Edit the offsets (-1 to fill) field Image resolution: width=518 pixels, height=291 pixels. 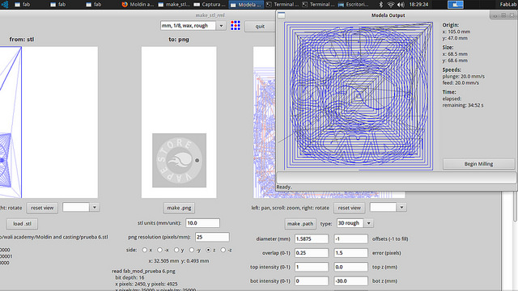tap(350, 239)
